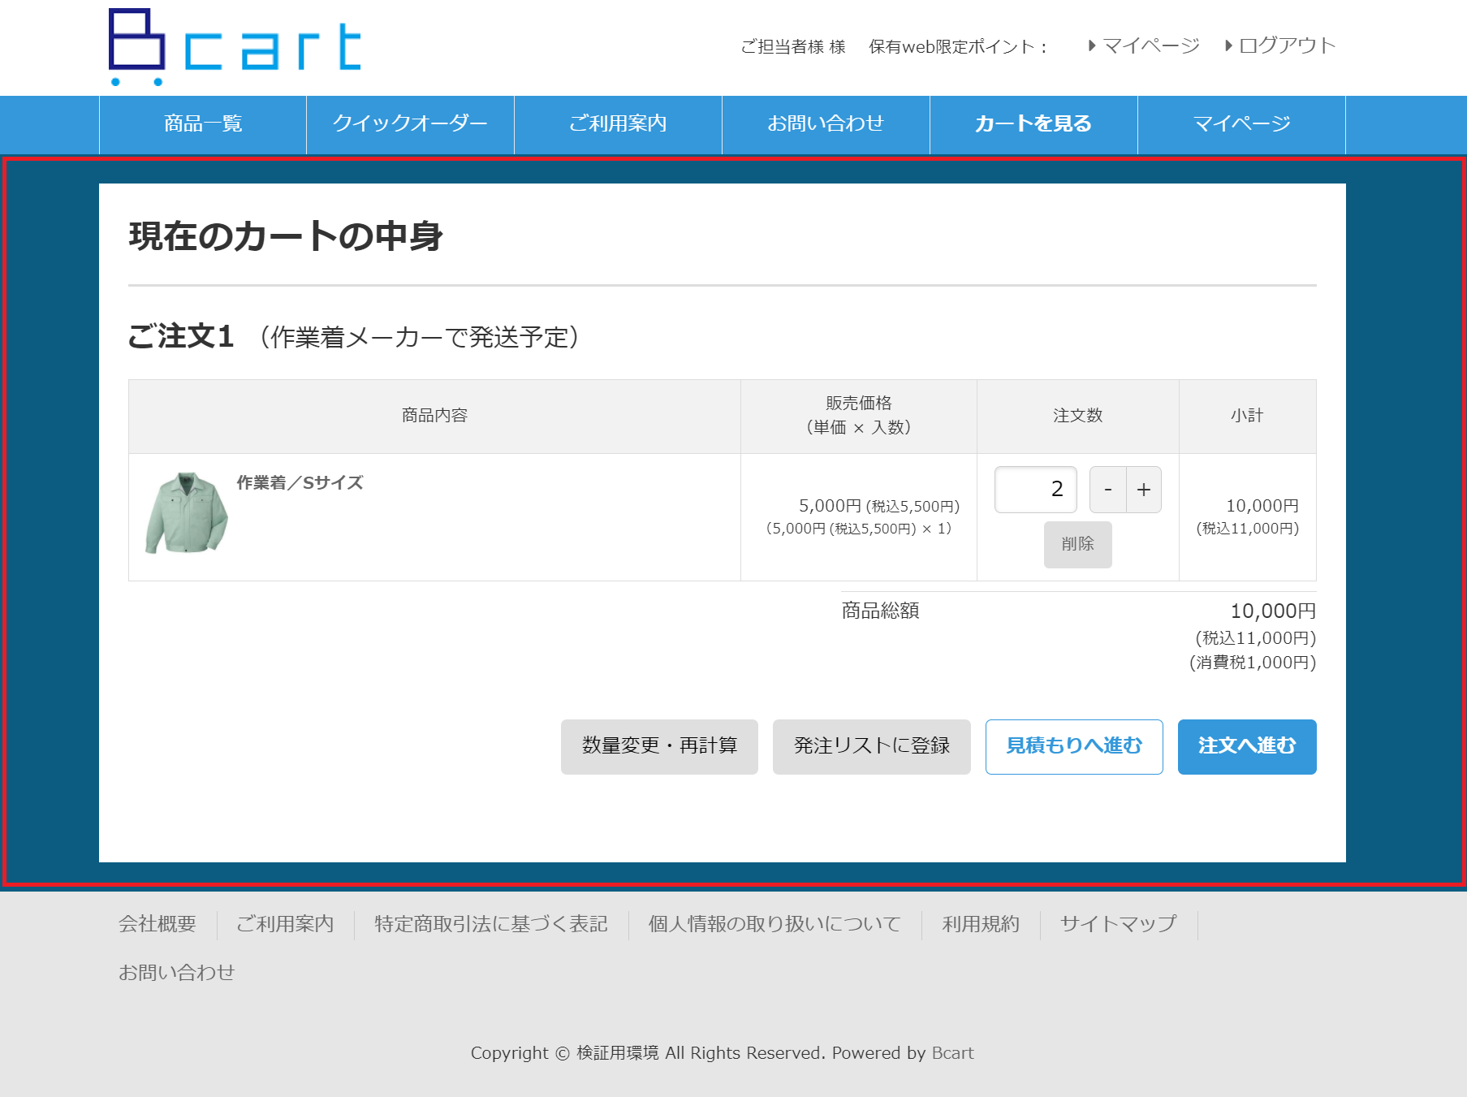Click 発注リストに登録 button
The width and height of the screenshot is (1467, 1097).
(x=871, y=746)
